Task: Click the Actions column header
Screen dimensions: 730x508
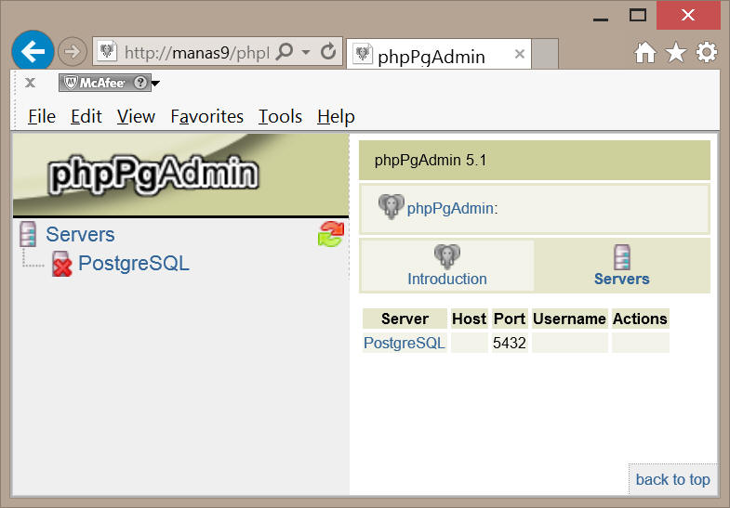Action: coord(640,319)
